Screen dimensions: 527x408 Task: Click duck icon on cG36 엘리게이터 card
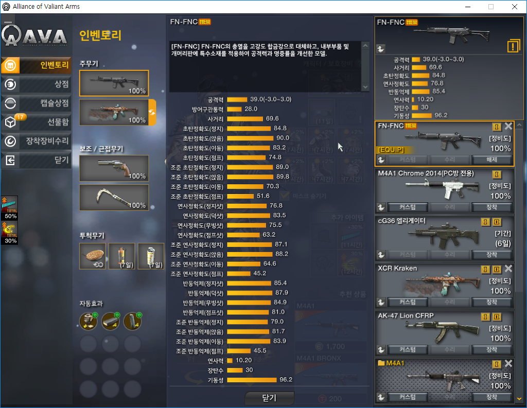(x=381, y=255)
